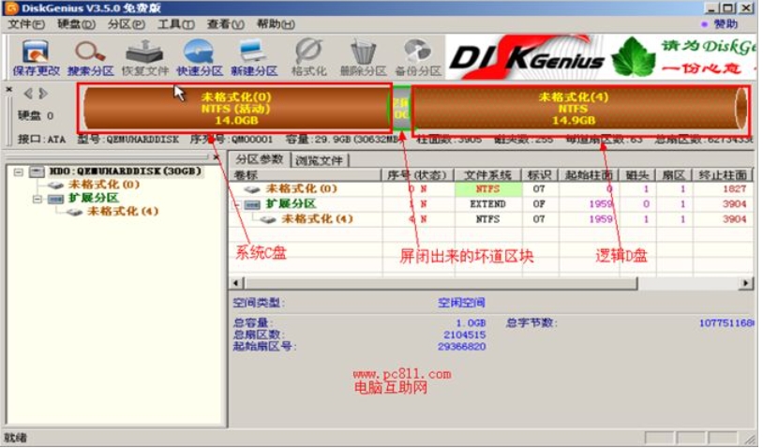Screen dimensions: 763x448
Task: Select the 14.0GB NTFS partition bar
Action: tap(235, 109)
